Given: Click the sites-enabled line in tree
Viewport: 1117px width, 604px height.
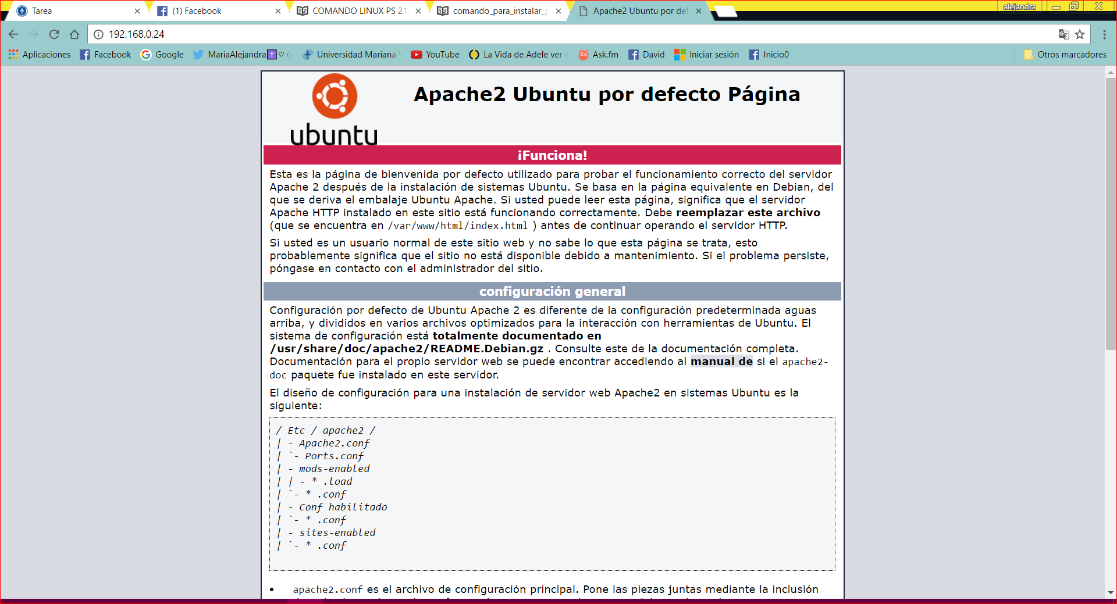Looking at the screenshot, I should coord(337,532).
